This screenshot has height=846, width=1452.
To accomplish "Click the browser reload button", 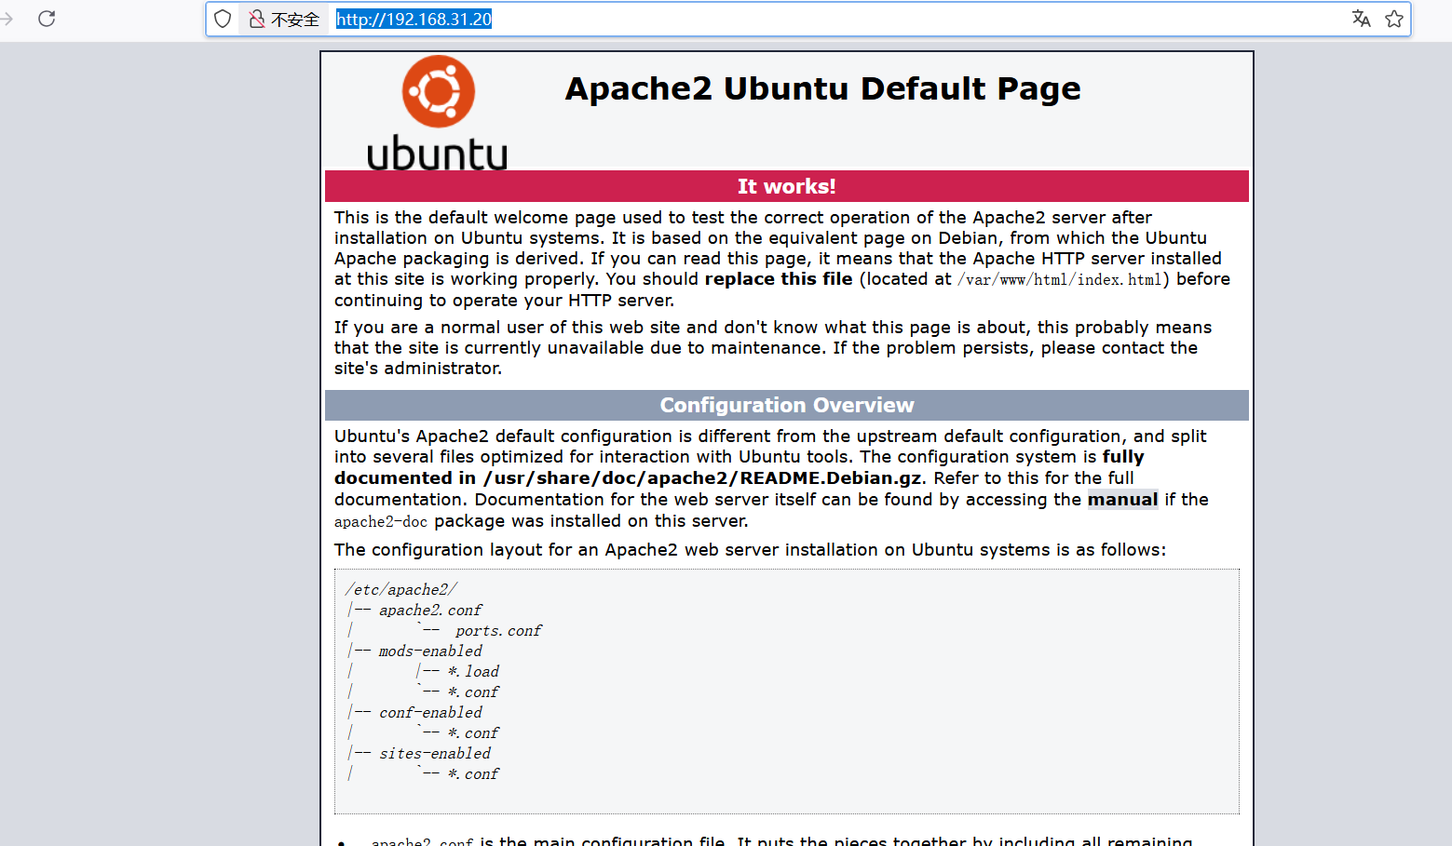I will pyautogui.click(x=47, y=19).
